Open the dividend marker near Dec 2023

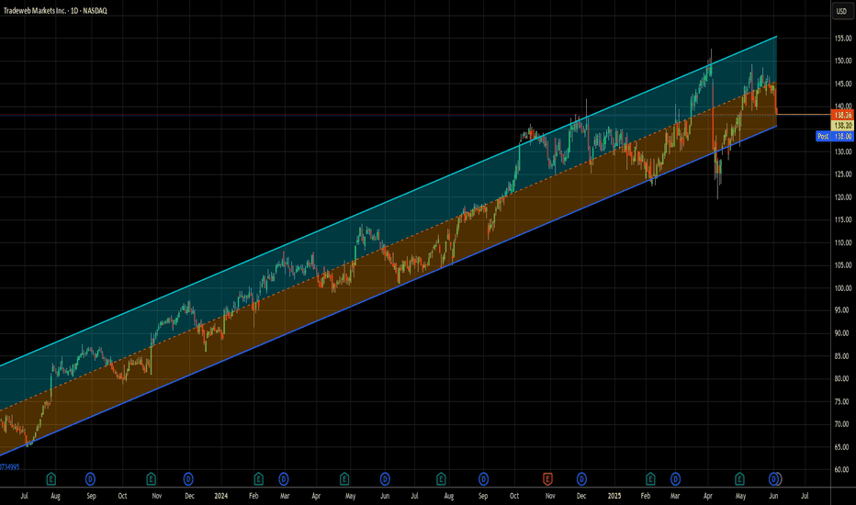pos(188,479)
